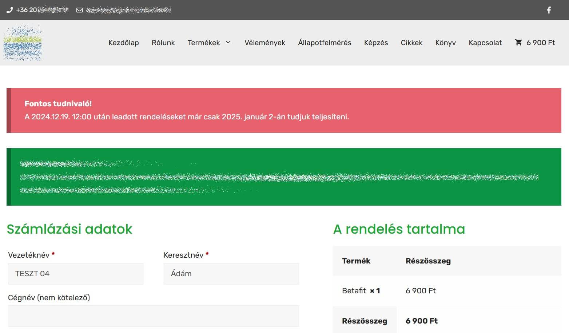Screen dimensions: 569x333
Task: Open the Állapotfelmérés page
Action: (325, 43)
